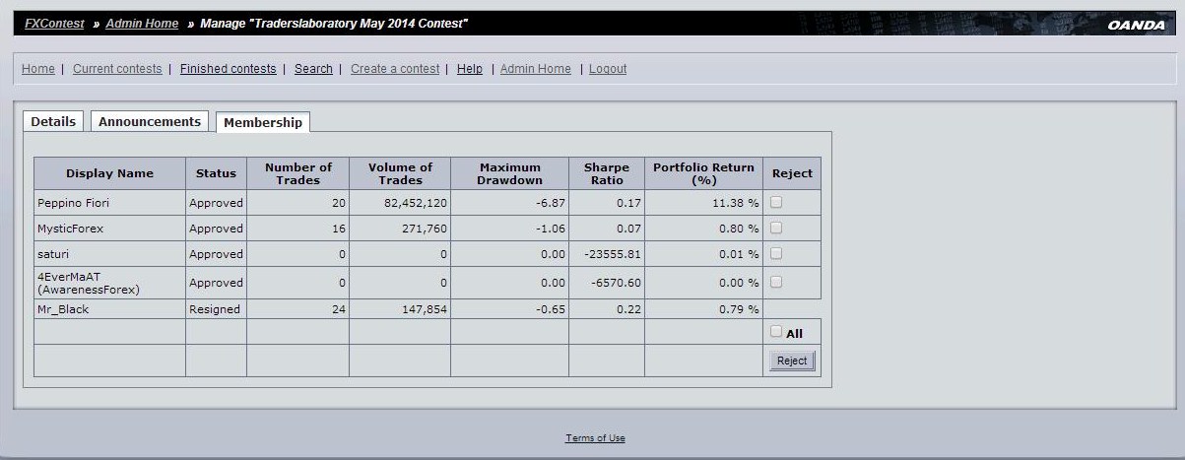1185x460 pixels.
Task: Switch to the Details tab
Action: (53, 121)
